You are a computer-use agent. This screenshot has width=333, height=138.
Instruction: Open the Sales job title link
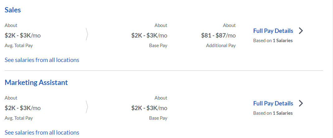(x=13, y=10)
